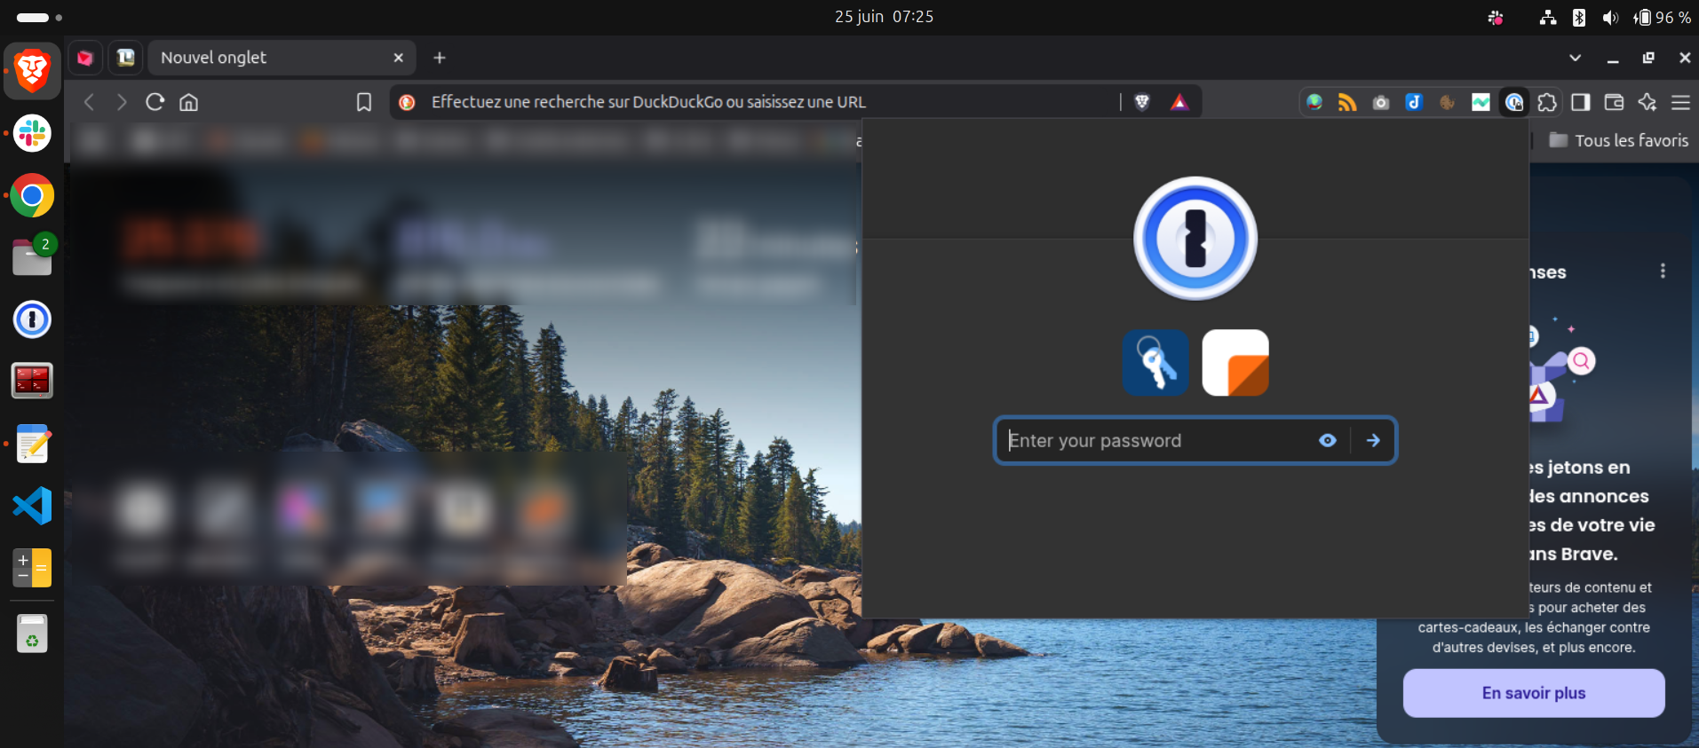Screen dimensions: 1699x748
Task: Open the cookie extension icon
Action: pos(1447,102)
